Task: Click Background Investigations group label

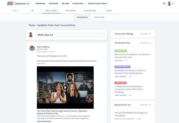Action: point(124,119)
